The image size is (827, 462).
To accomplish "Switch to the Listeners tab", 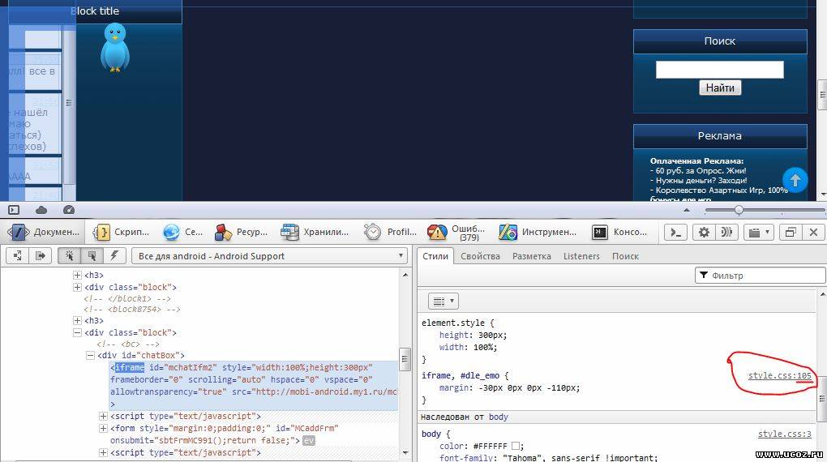I will [x=581, y=256].
